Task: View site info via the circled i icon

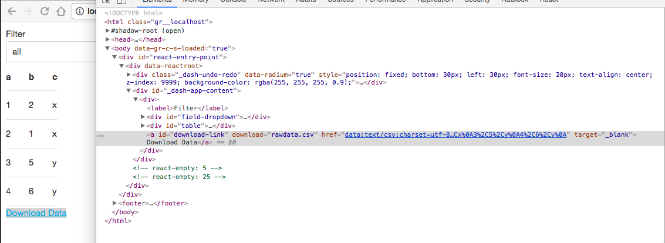Action: 80,12
